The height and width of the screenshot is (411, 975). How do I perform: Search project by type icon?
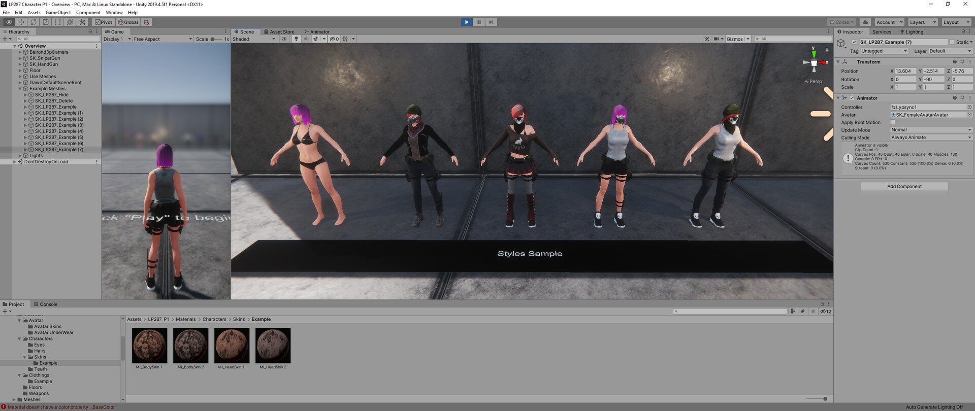tap(793, 312)
